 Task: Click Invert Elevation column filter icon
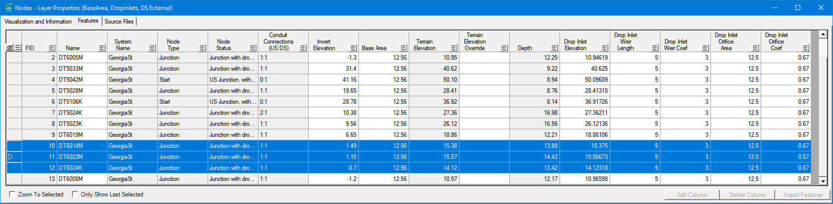click(353, 48)
